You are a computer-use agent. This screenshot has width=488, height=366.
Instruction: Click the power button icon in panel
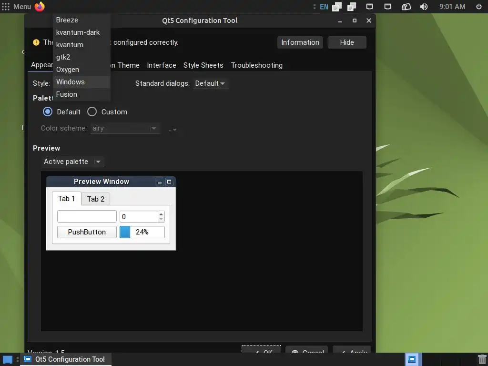point(478,7)
